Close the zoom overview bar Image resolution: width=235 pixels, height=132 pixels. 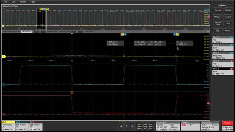(208, 32)
